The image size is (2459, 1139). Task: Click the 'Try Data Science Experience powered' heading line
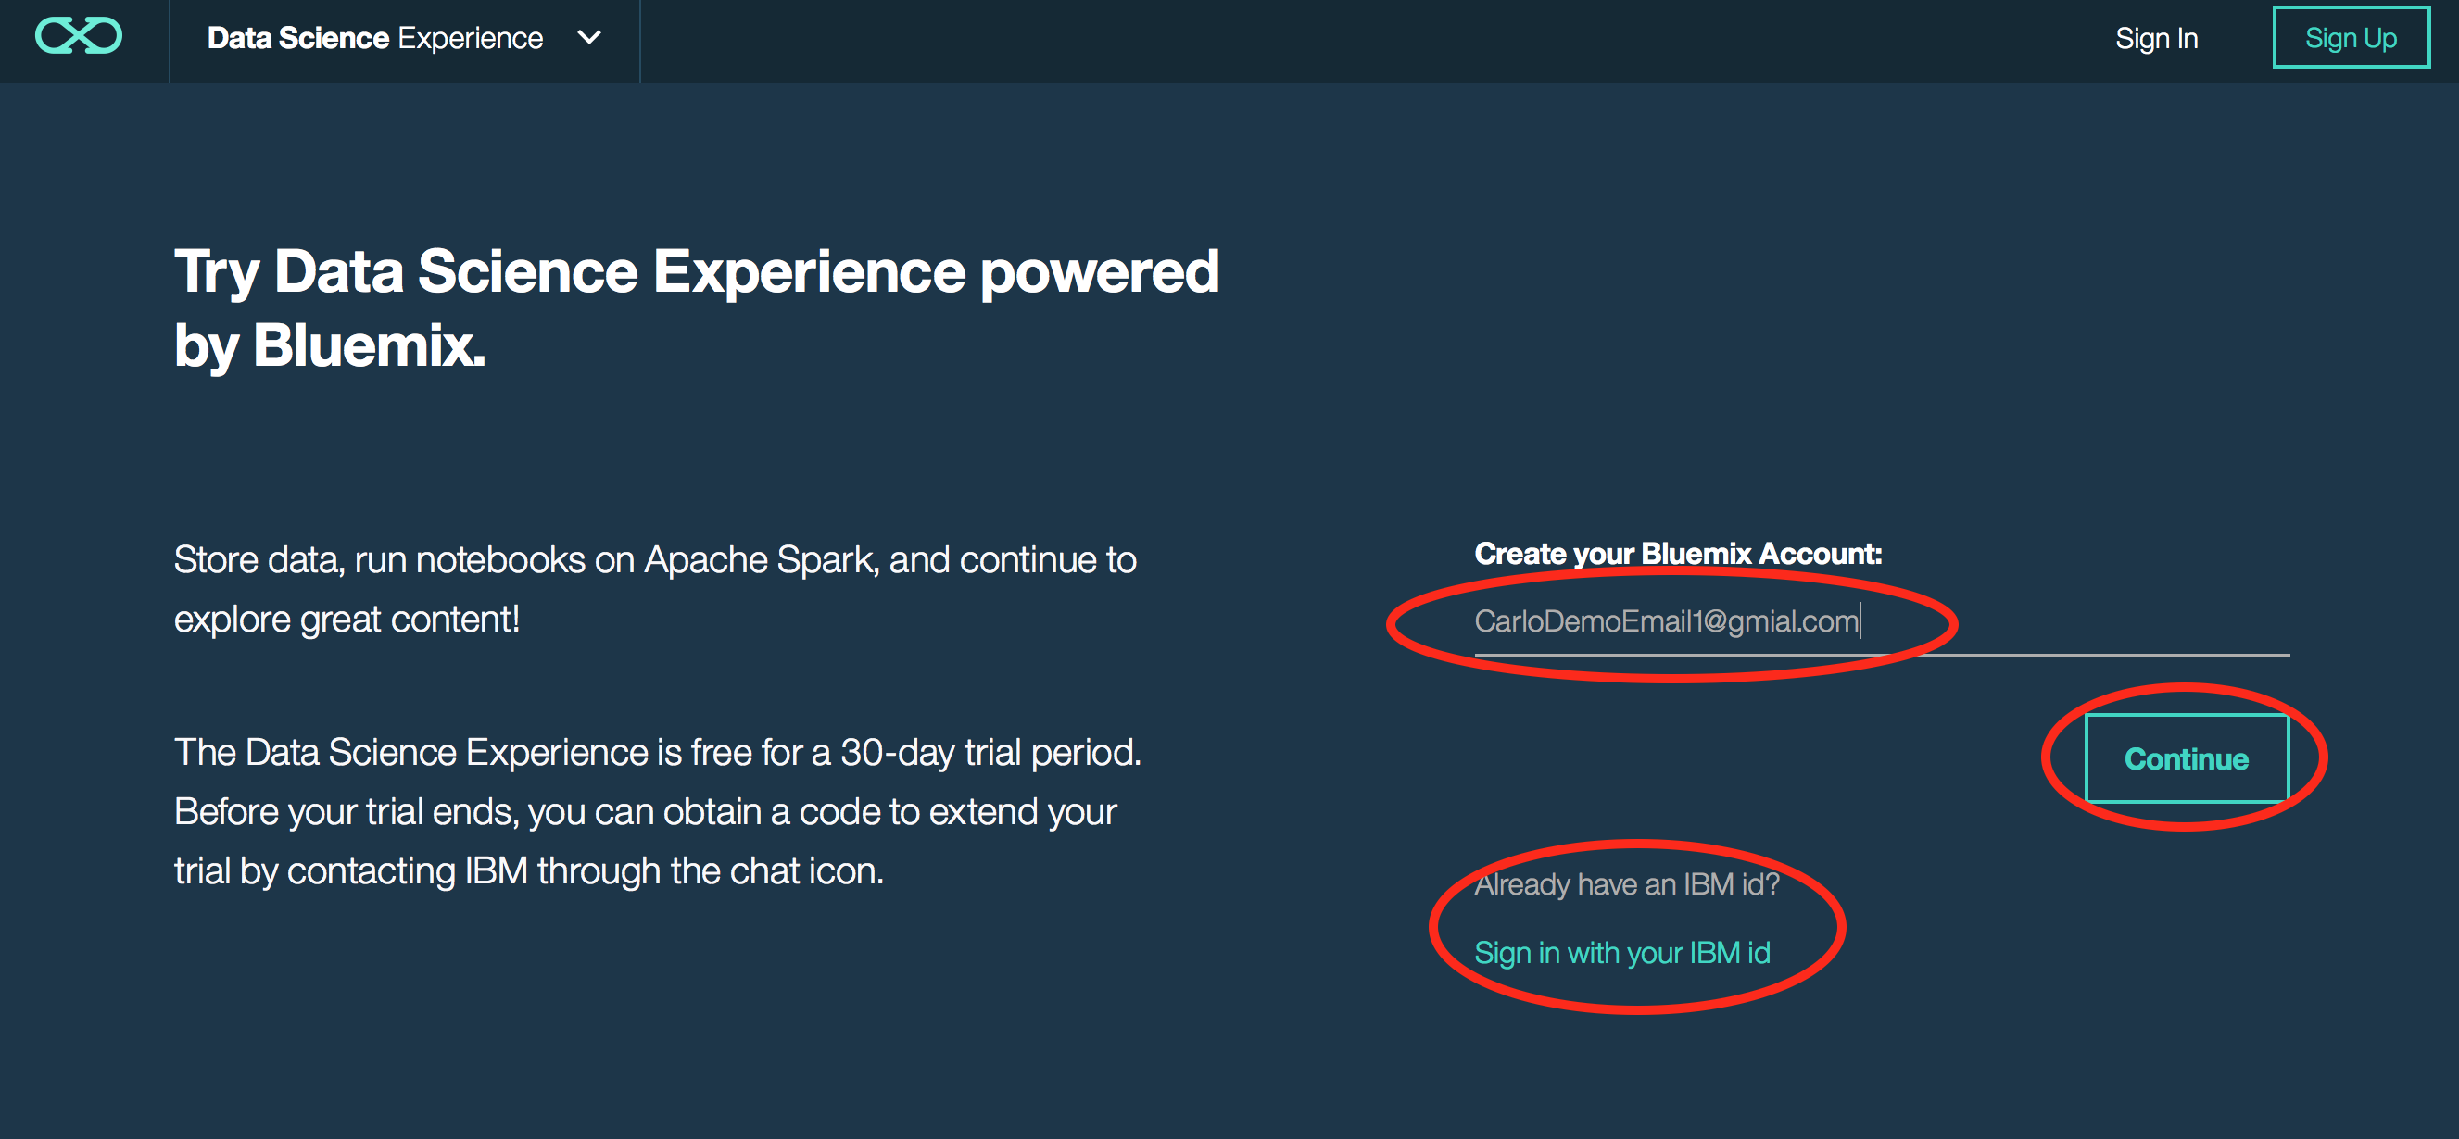tap(695, 272)
